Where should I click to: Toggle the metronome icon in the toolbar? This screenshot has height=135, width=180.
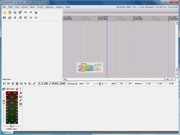coord(36,12)
